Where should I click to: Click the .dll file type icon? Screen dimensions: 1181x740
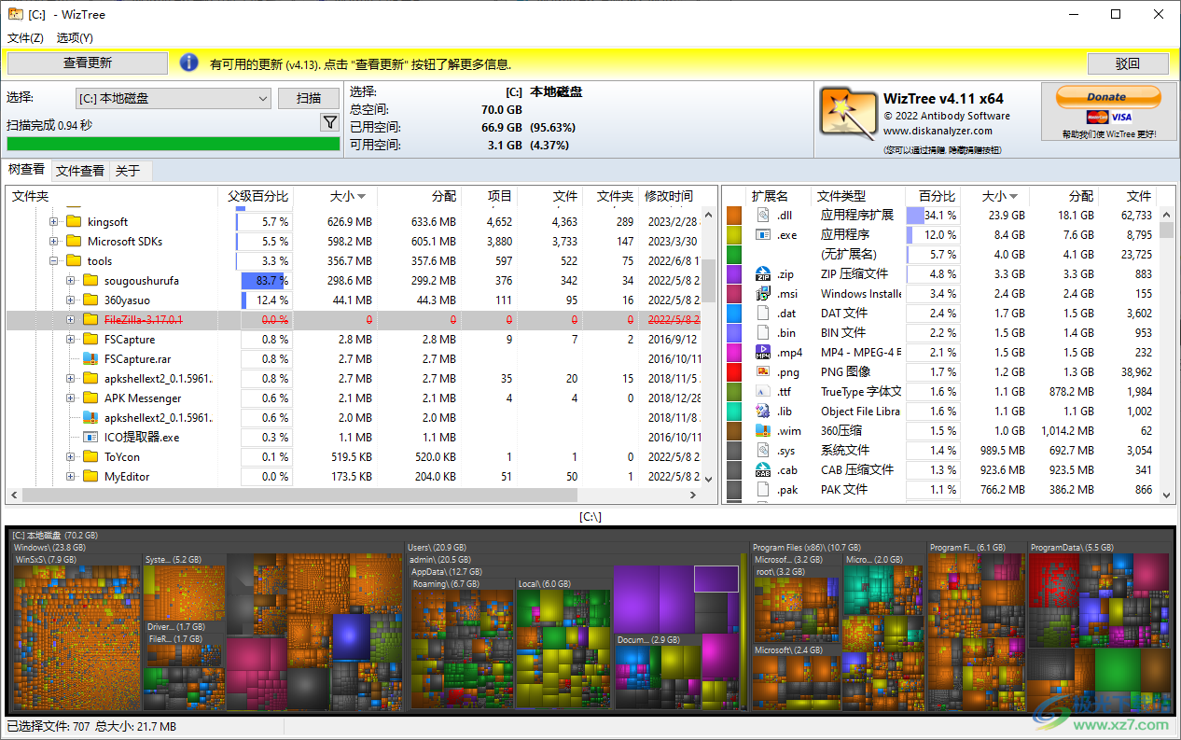[x=762, y=215]
